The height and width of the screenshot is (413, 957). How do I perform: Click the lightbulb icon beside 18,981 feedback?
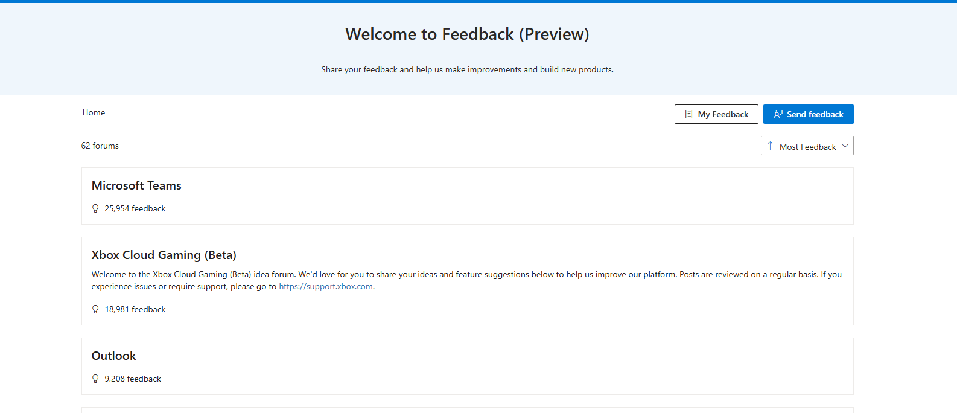[95, 309]
